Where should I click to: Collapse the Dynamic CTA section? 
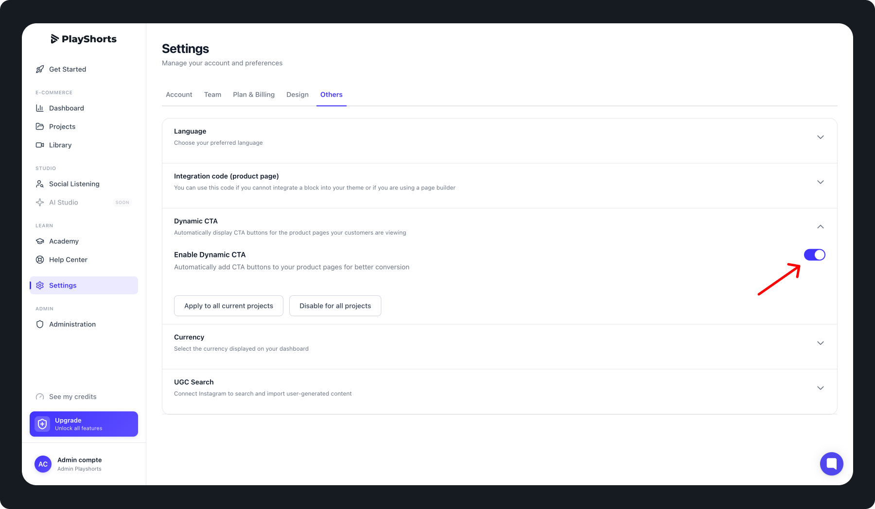[x=820, y=227]
